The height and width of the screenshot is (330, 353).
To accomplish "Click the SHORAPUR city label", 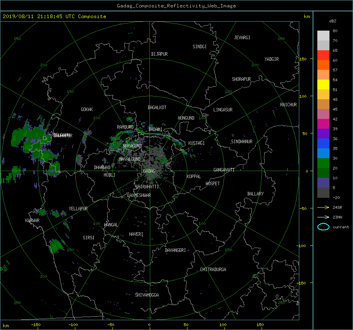I will coord(241,79).
